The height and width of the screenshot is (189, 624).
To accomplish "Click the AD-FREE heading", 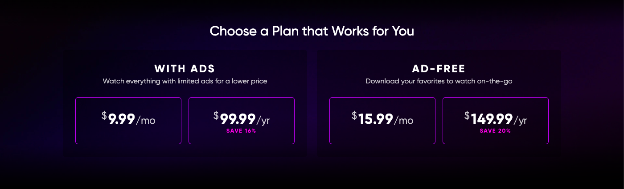I will point(439,69).
